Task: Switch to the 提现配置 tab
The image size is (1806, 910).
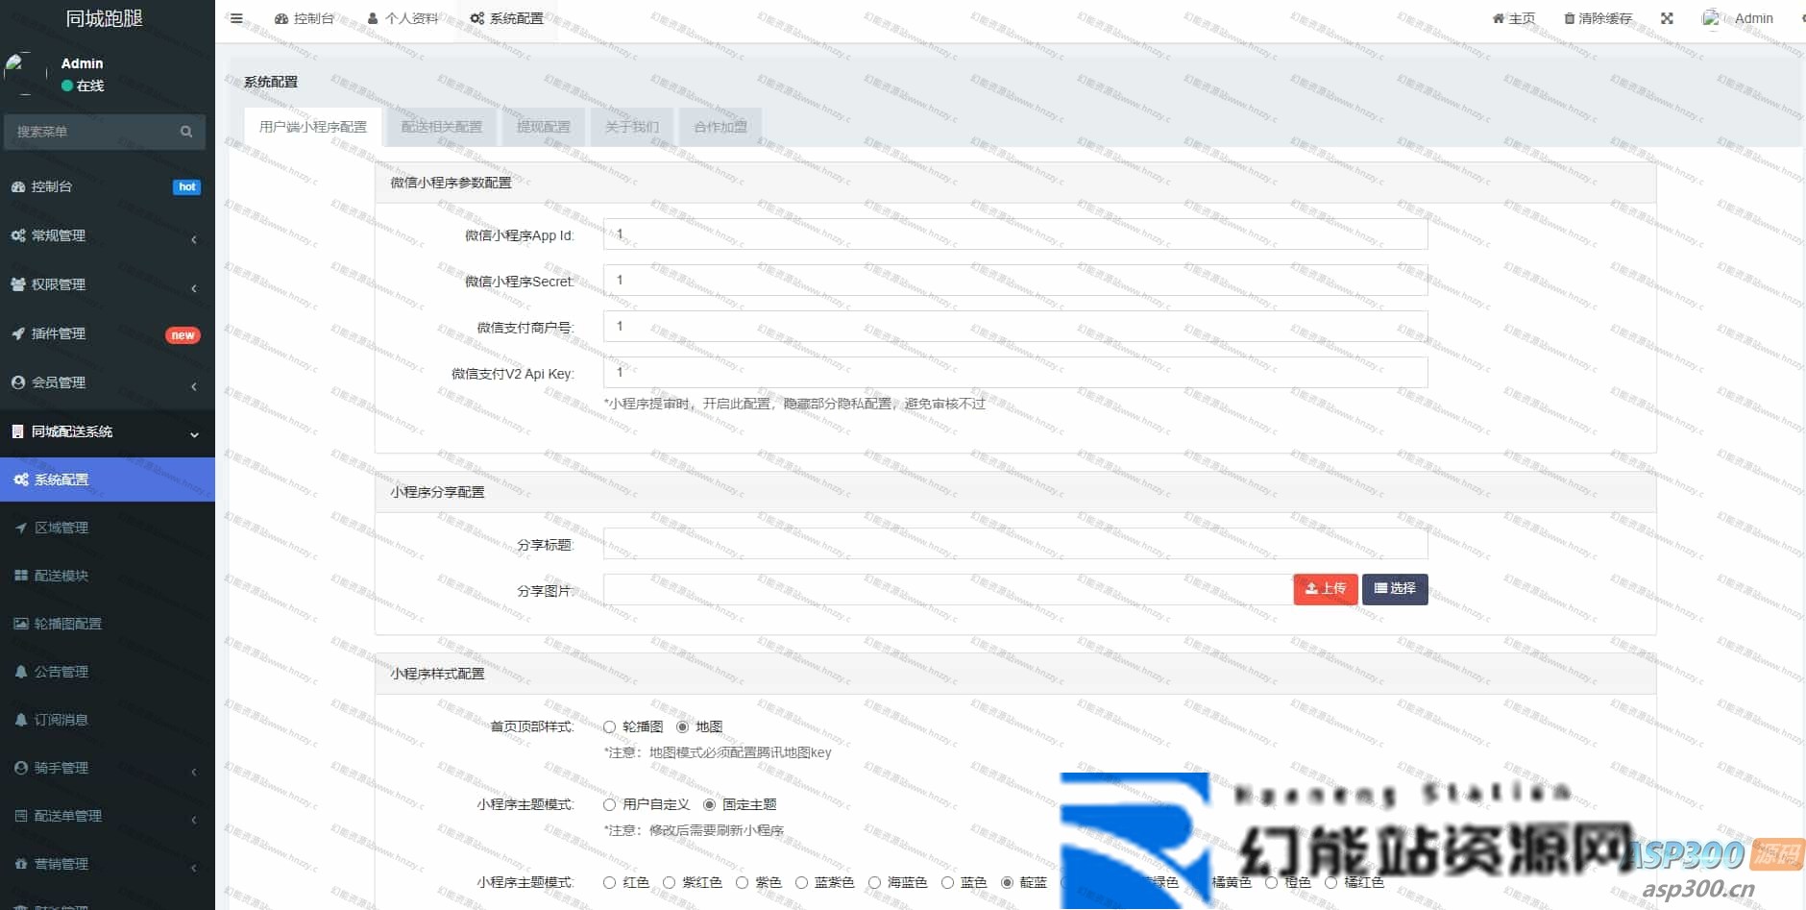Action: [544, 127]
